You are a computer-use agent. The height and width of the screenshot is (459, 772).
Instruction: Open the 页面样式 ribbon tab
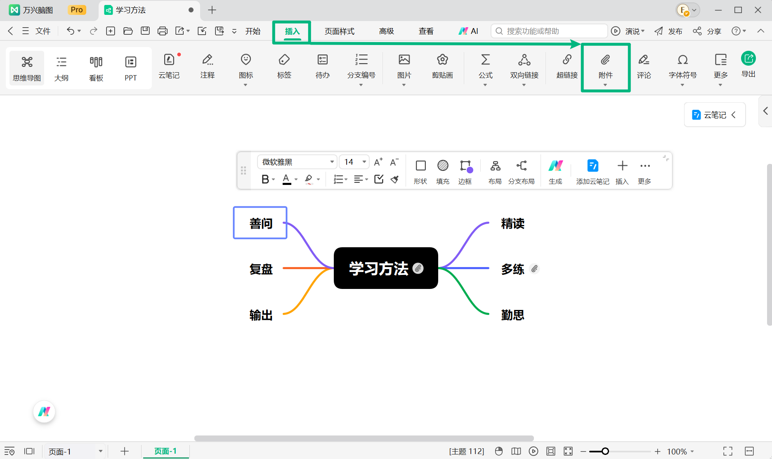pos(339,31)
